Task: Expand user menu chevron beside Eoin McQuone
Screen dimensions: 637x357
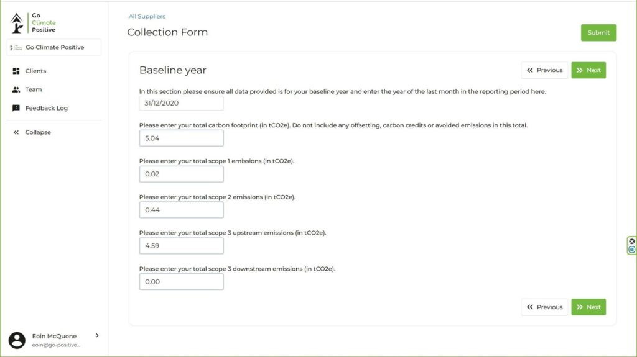Action: 97,335
